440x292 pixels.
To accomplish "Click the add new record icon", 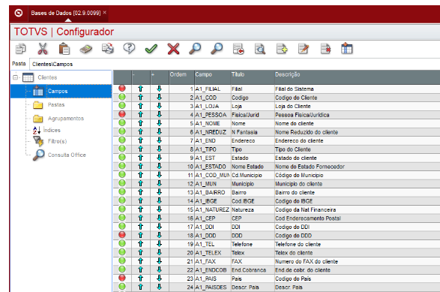I will (282, 49).
